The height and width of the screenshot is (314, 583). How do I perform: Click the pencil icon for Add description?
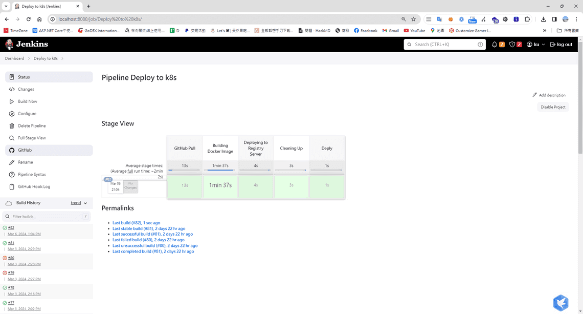[x=535, y=95]
